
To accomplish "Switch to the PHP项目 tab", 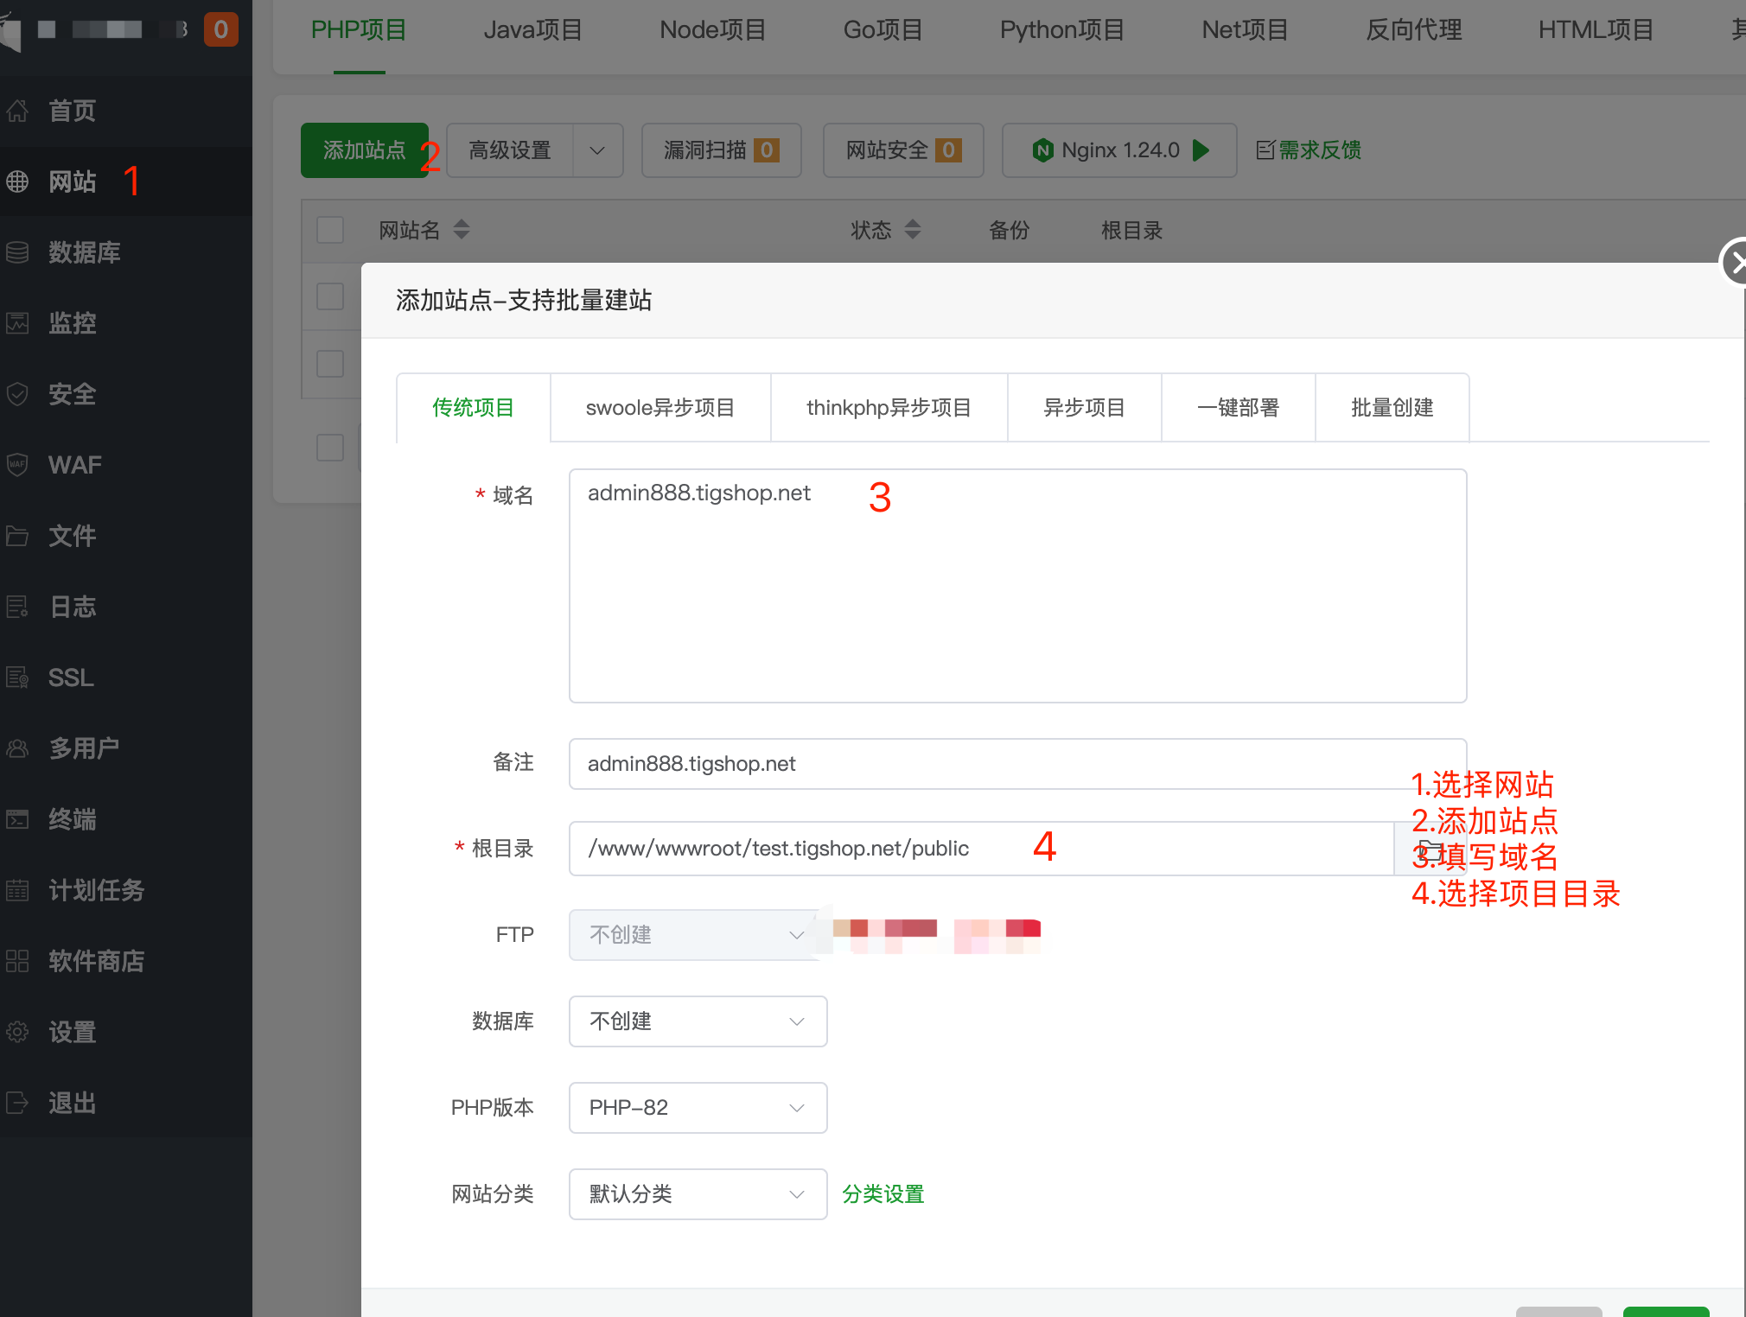I will pos(359,30).
